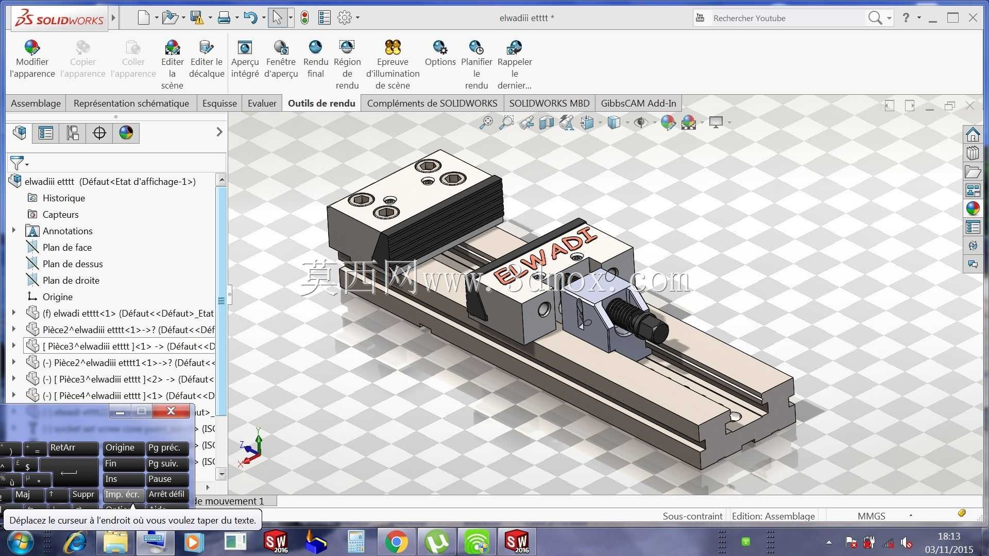
Task: Click the taskbar clock 18:13
Action: pyautogui.click(x=949, y=536)
